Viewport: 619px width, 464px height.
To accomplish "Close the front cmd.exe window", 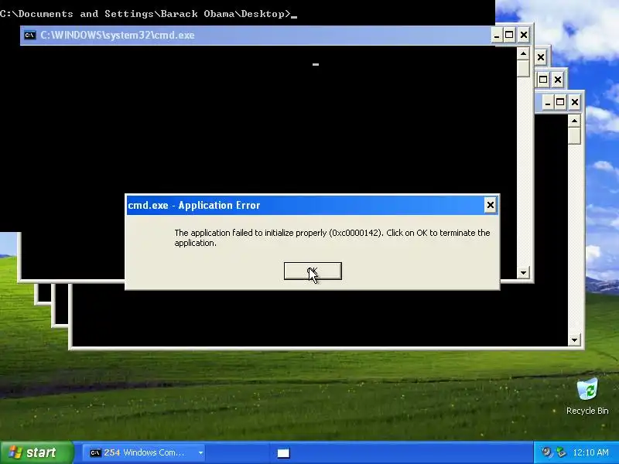I will coord(524,35).
